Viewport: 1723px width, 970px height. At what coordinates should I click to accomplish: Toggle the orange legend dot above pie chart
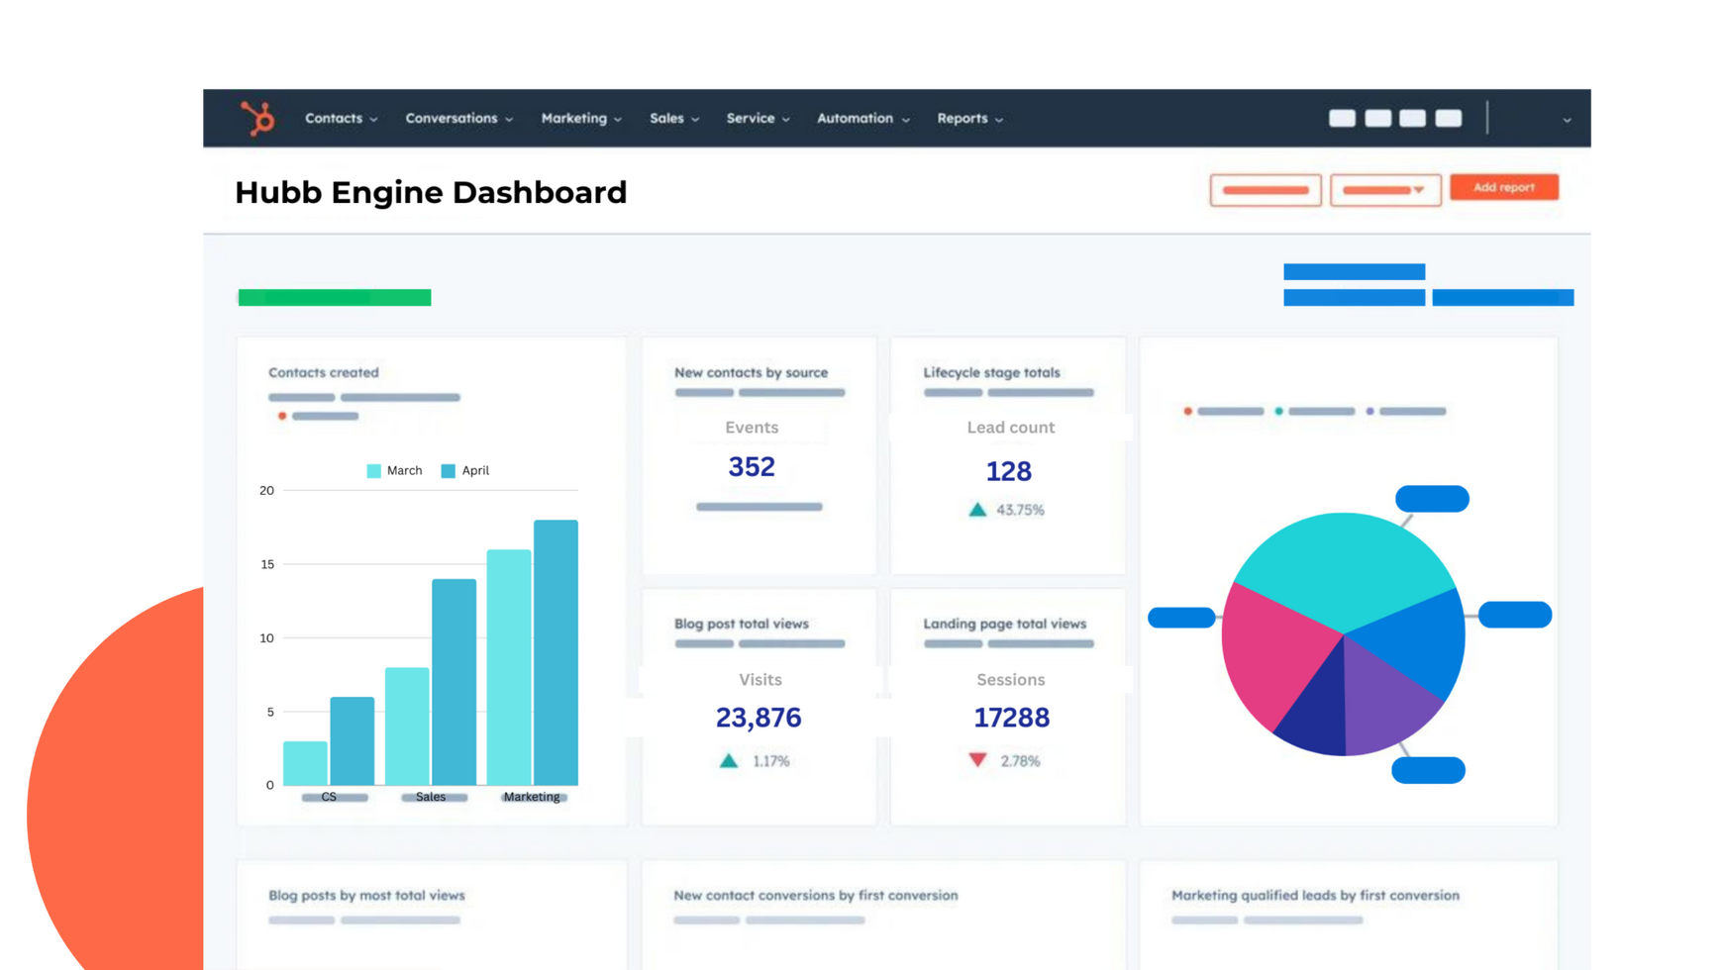1187,411
